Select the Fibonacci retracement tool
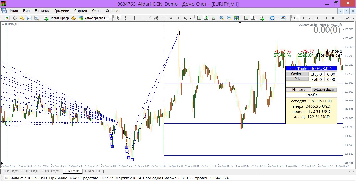Screen dimensions: 356x181 (164, 18)
